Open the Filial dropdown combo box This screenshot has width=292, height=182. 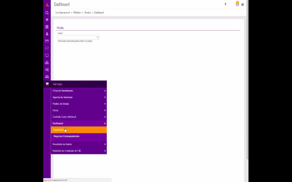click(x=78, y=37)
